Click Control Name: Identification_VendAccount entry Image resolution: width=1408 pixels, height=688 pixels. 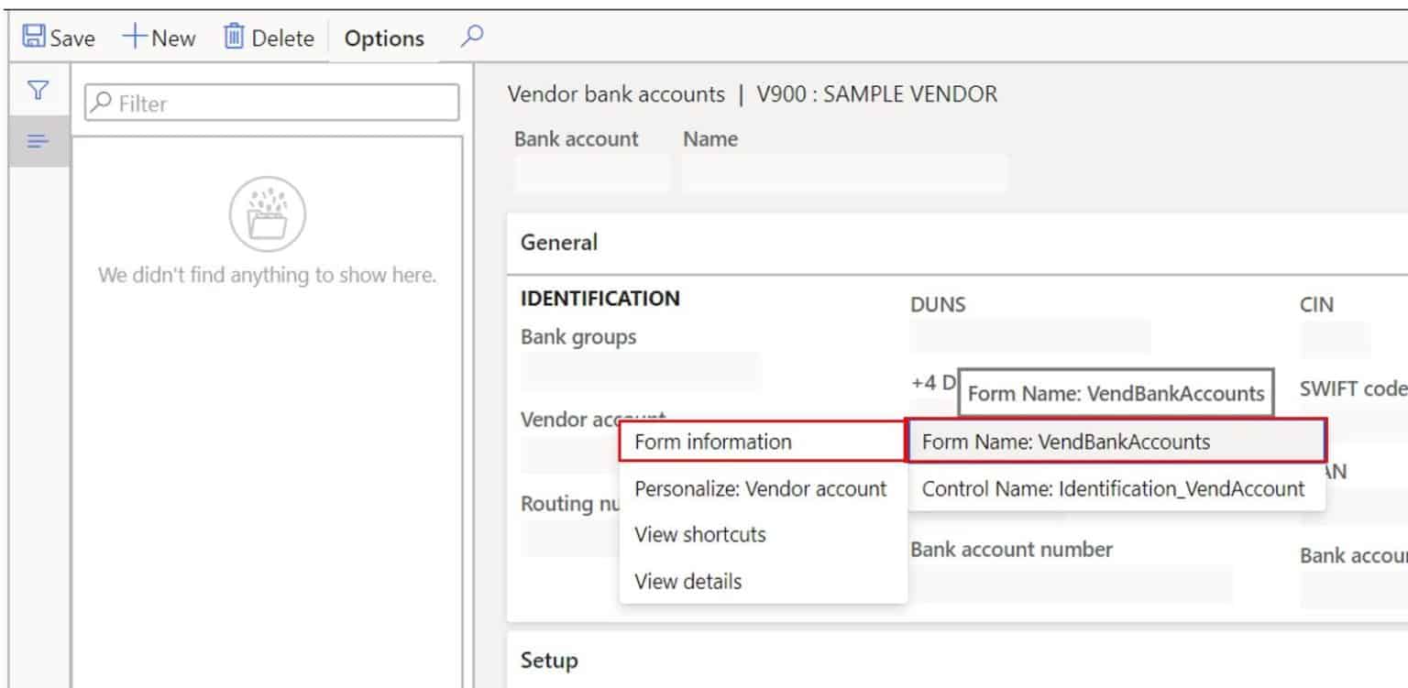point(1114,488)
